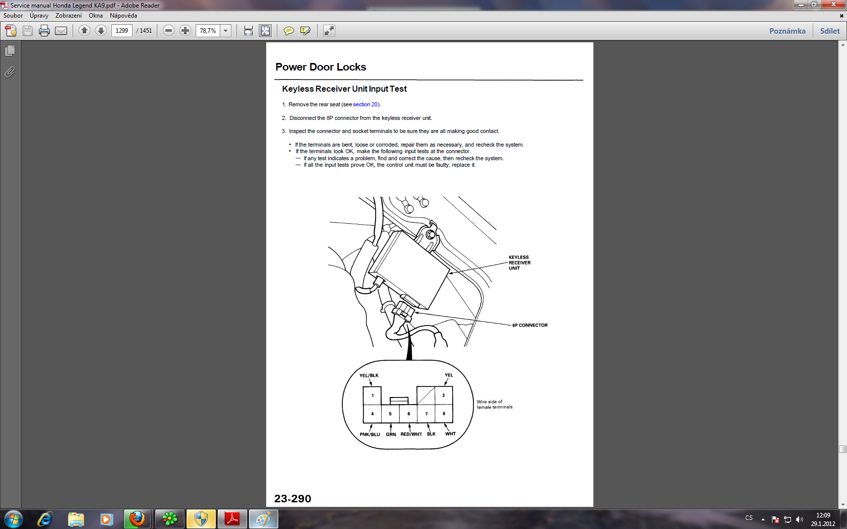
Task: Toggle fit-to-width scrolling mode
Action: point(249,31)
